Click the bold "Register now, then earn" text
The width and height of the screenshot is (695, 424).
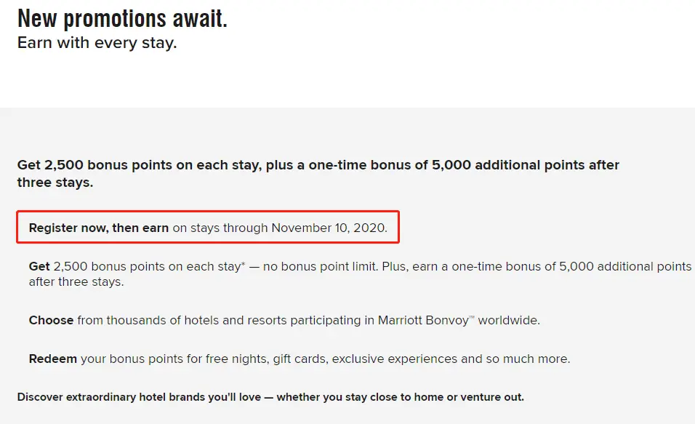(x=99, y=228)
